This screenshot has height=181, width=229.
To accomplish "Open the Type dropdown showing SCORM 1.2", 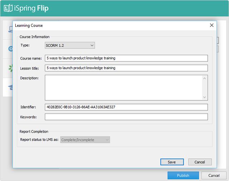I will (x=70, y=46).
